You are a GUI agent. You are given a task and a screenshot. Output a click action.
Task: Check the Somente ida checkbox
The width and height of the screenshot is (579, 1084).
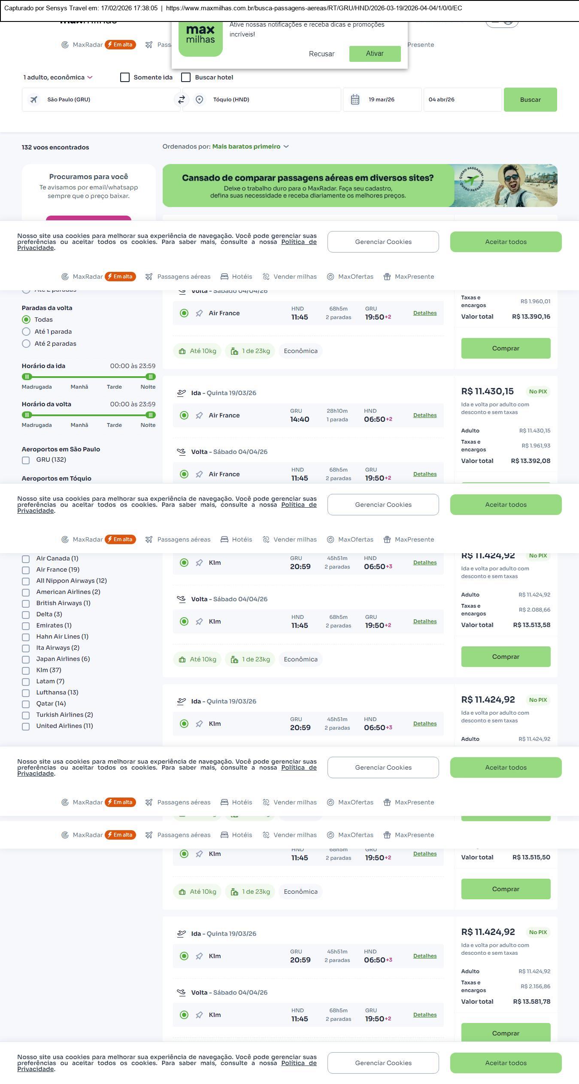[125, 77]
